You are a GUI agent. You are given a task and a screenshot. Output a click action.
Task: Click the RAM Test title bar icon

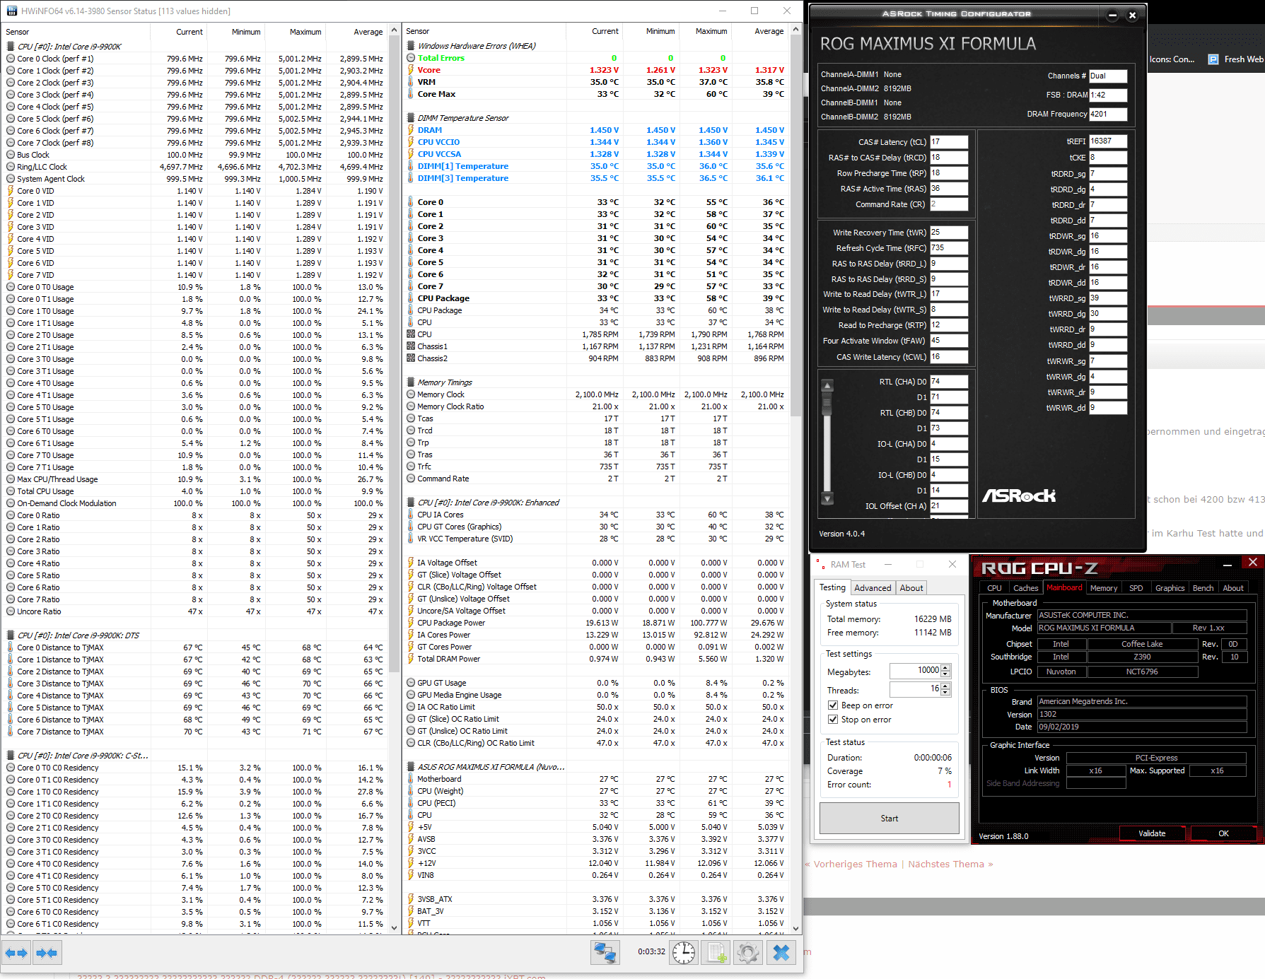point(820,564)
